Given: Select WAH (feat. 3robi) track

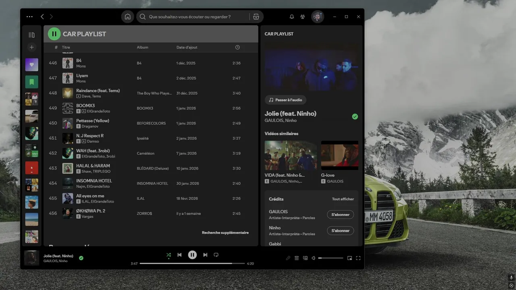Looking at the screenshot, I should point(151,153).
